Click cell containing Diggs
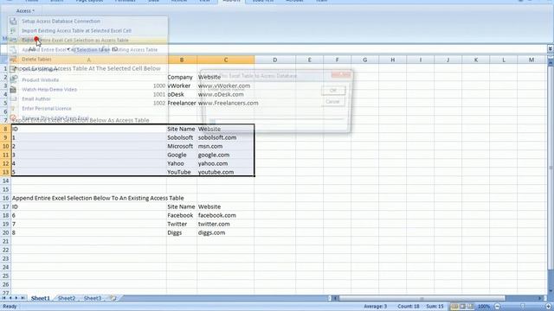The height and width of the screenshot is (311, 554). pyautogui.click(x=182, y=232)
